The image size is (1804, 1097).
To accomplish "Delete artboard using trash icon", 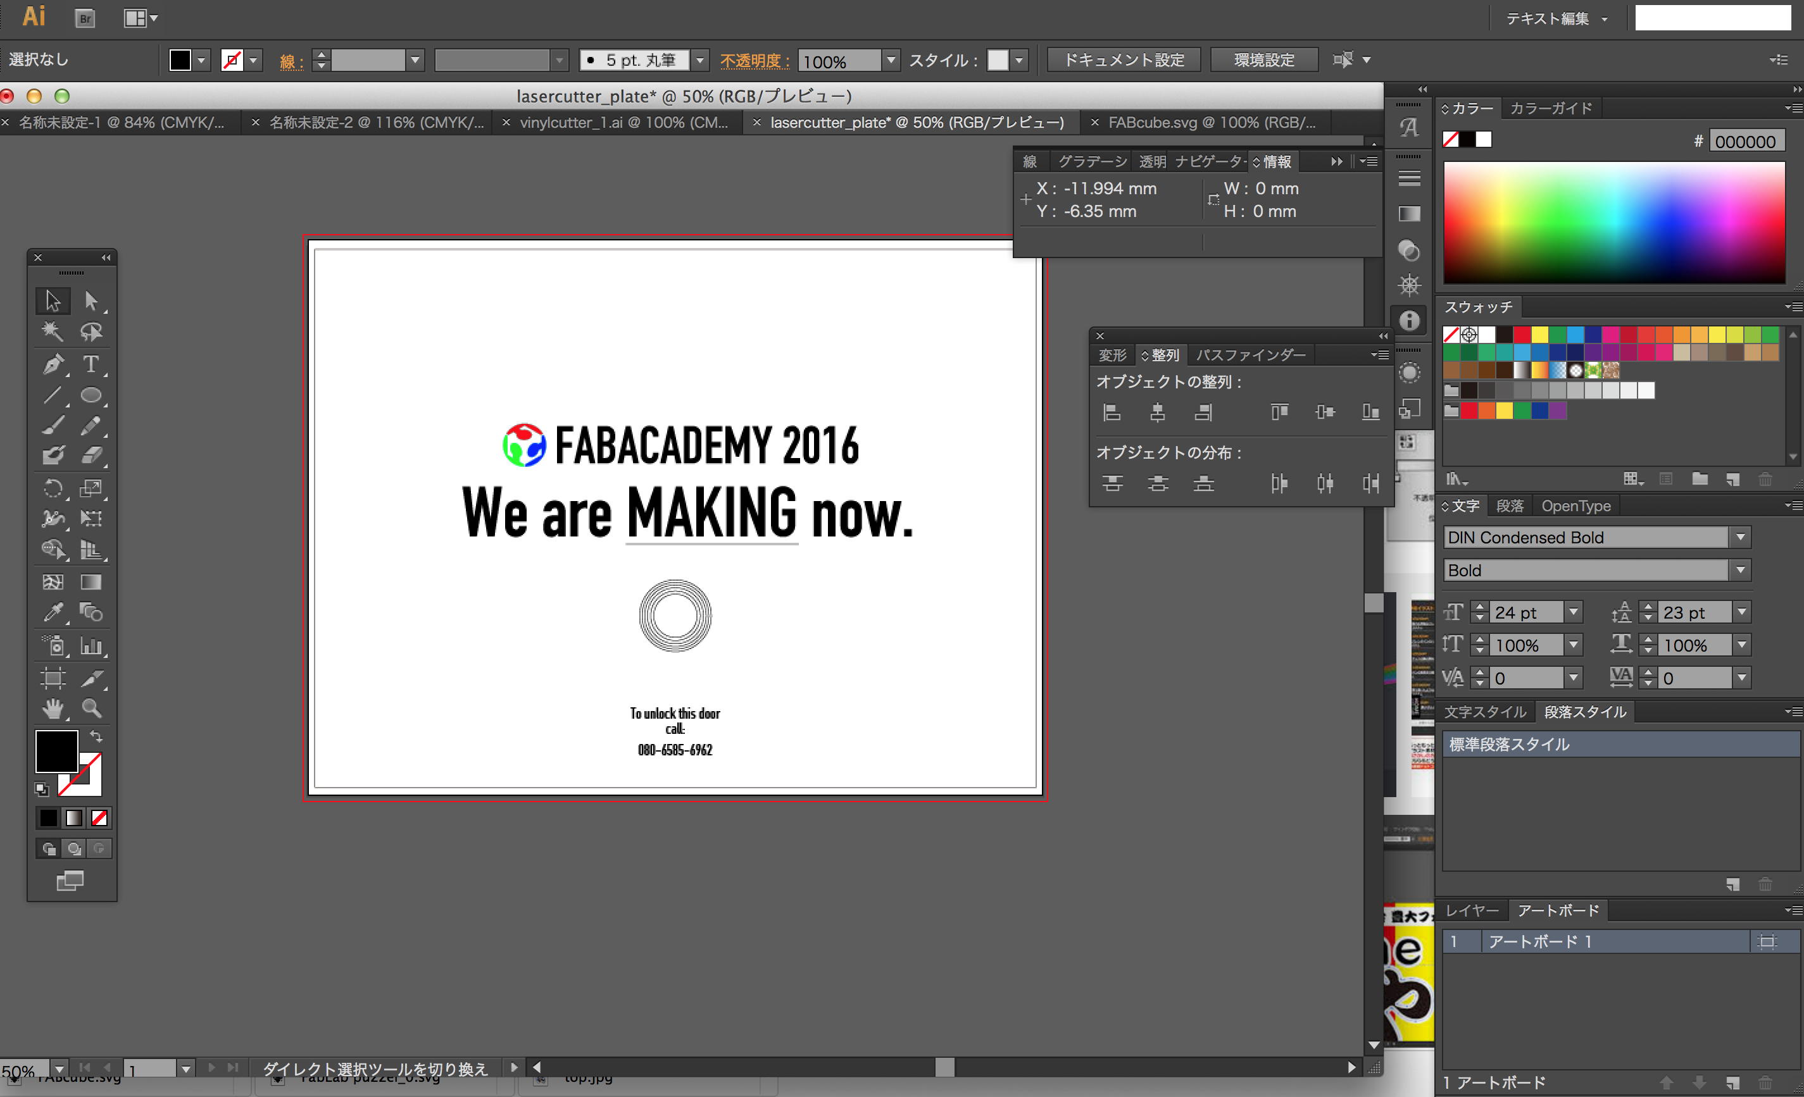I will (1766, 1082).
